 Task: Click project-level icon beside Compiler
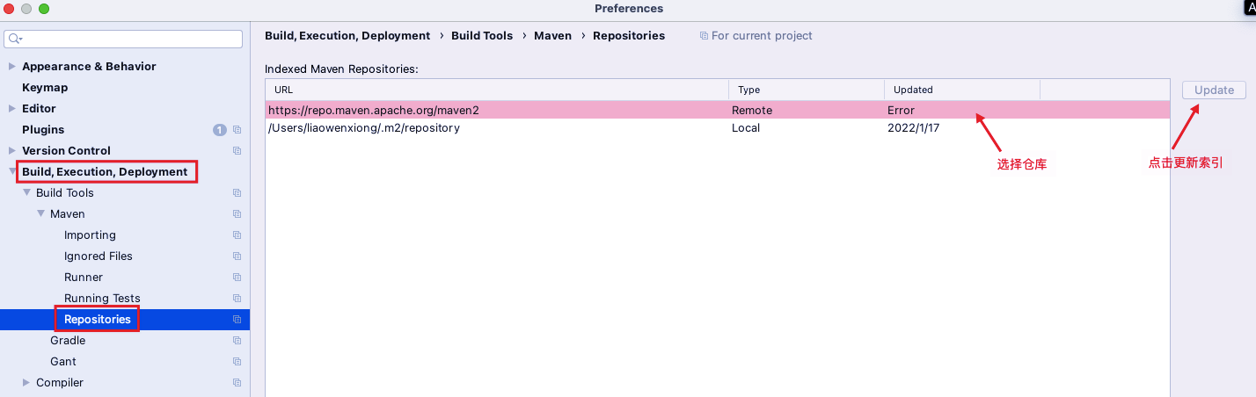click(x=237, y=383)
